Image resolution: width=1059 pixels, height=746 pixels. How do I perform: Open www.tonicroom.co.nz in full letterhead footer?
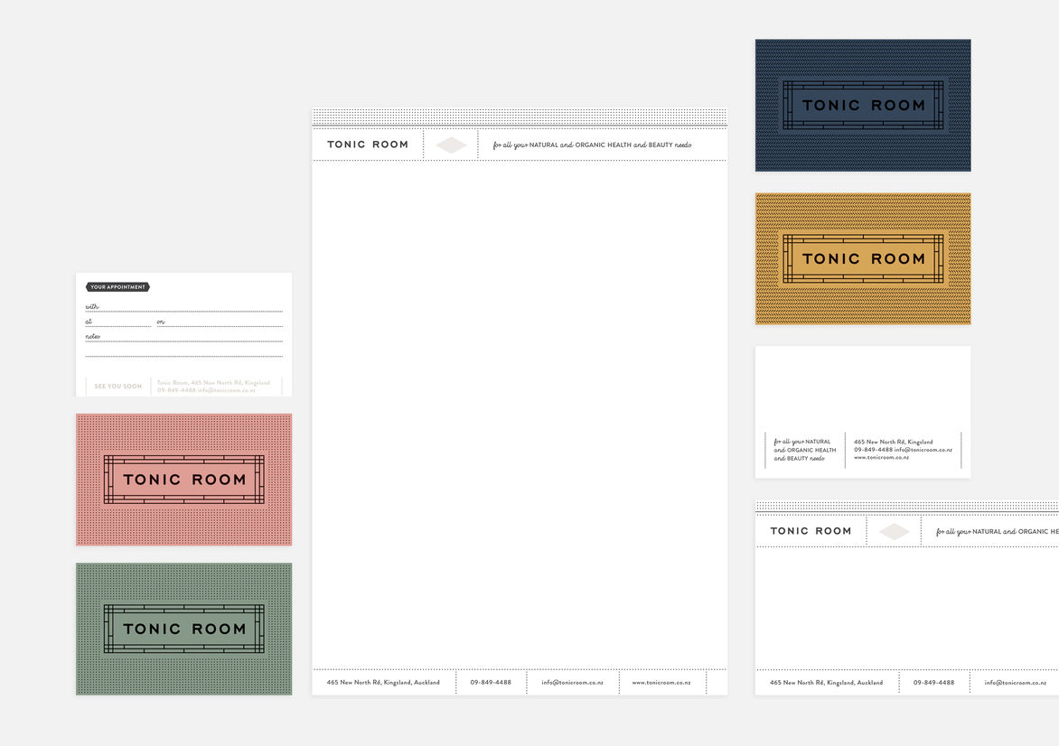661,683
